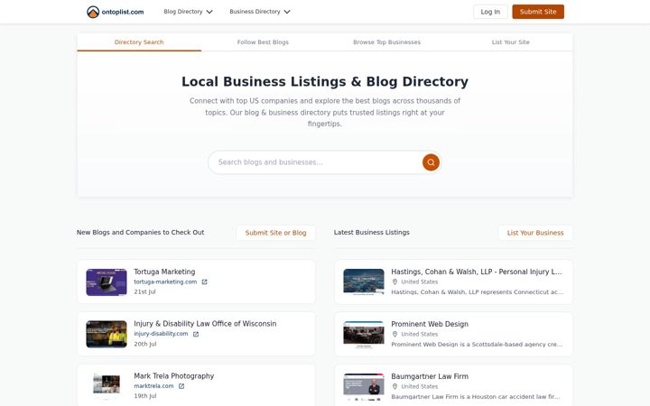Click the Submit Site or Blog button
The height and width of the screenshot is (406, 650).
[275, 233]
